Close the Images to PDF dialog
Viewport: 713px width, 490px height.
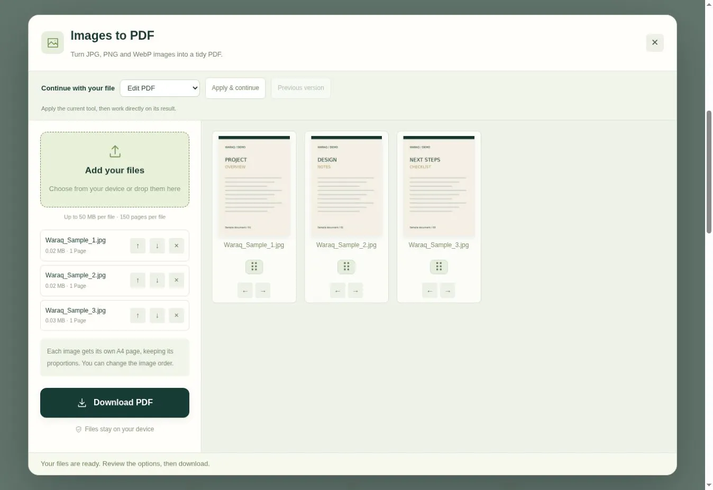pyautogui.click(x=655, y=43)
